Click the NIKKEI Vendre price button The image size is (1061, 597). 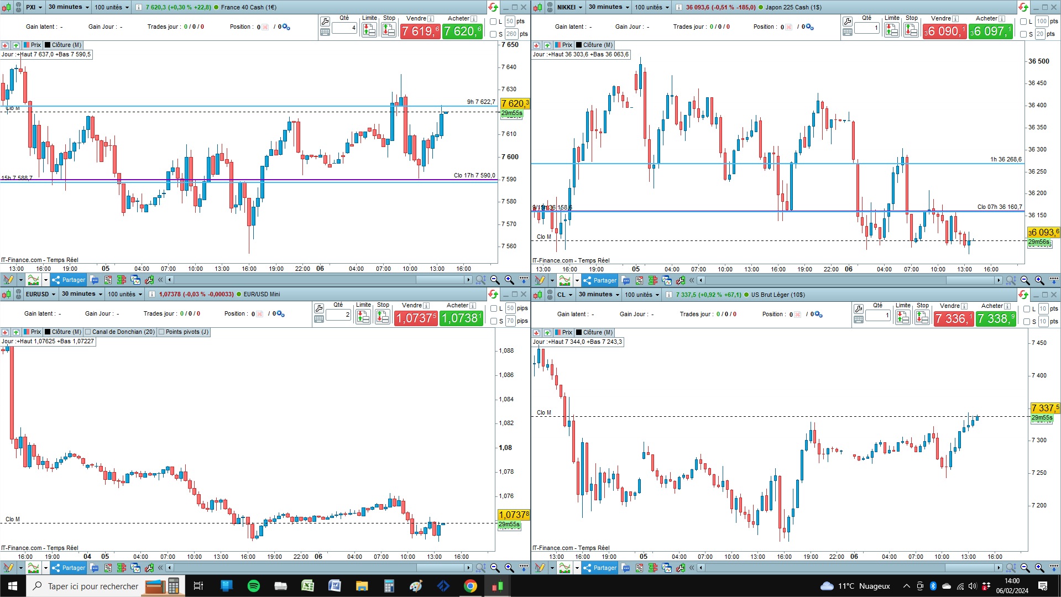point(944,32)
